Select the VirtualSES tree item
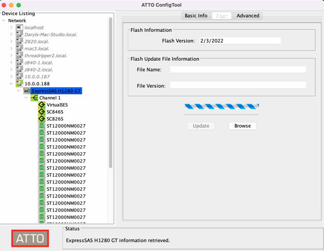The width and height of the screenshot is (324, 251). [x=57, y=105]
